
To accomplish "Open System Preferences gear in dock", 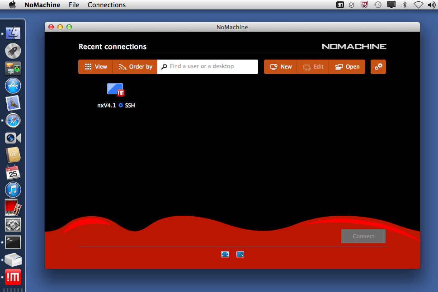I will pos(13,225).
